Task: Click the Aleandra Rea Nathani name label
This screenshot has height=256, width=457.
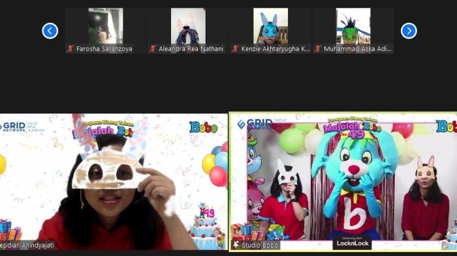Action: coord(191,49)
